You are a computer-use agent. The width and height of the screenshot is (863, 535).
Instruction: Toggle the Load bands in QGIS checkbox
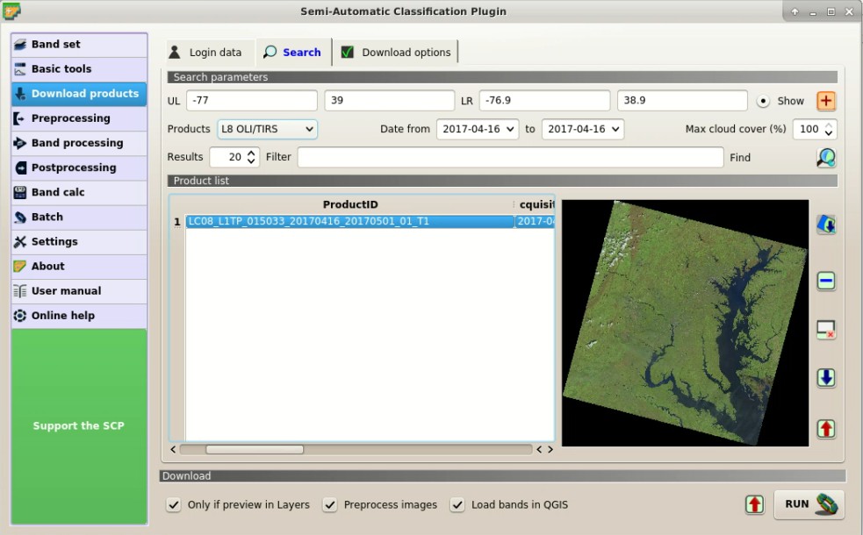click(457, 505)
